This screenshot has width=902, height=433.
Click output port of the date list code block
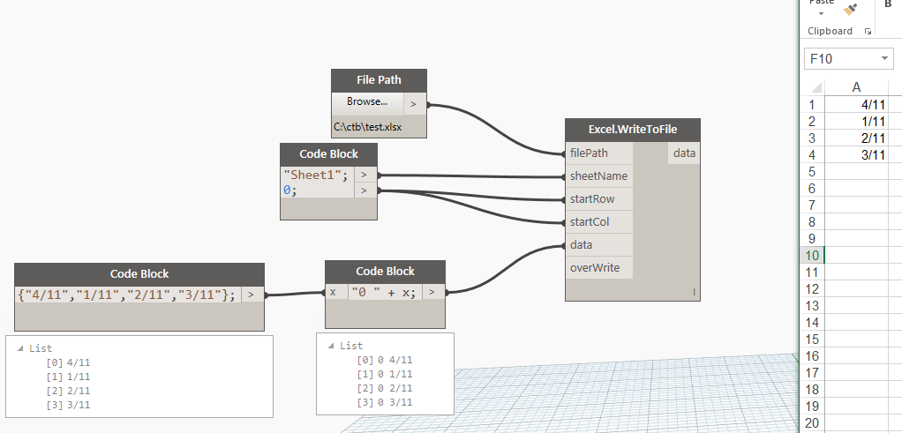click(x=252, y=295)
